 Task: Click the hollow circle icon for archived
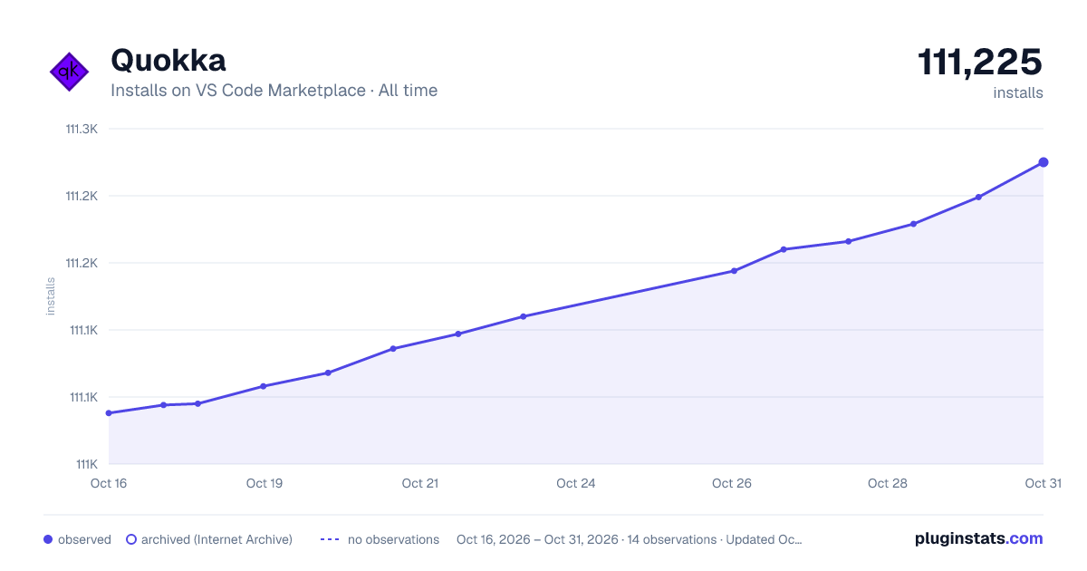pyautogui.click(x=130, y=539)
